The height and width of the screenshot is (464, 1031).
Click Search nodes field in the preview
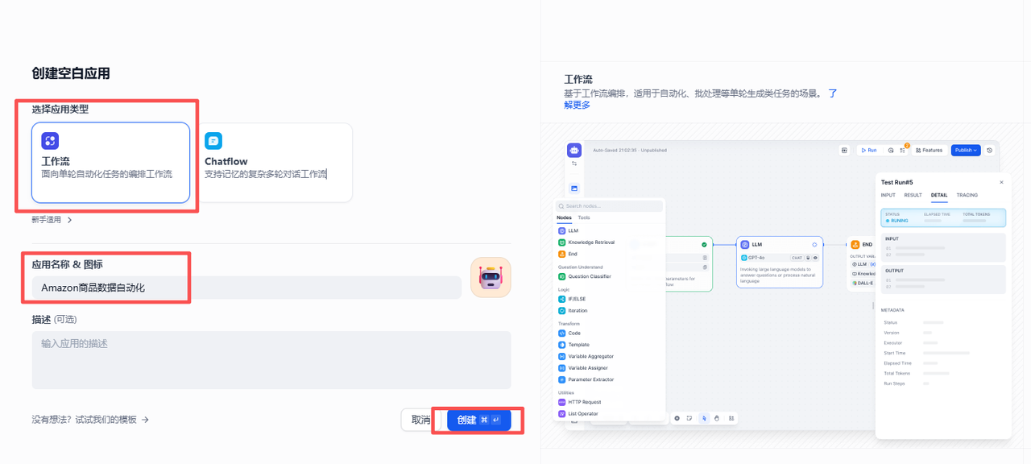[x=610, y=206]
